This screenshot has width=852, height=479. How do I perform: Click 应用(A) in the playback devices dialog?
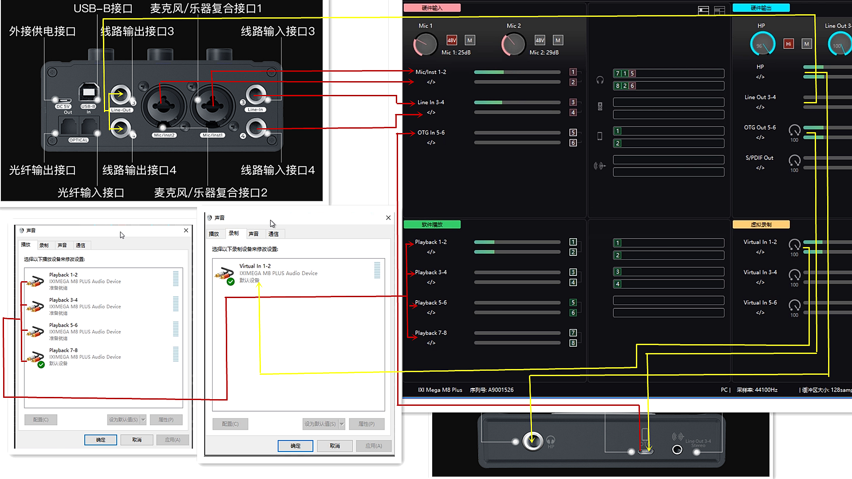pyautogui.click(x=172, y=440)
